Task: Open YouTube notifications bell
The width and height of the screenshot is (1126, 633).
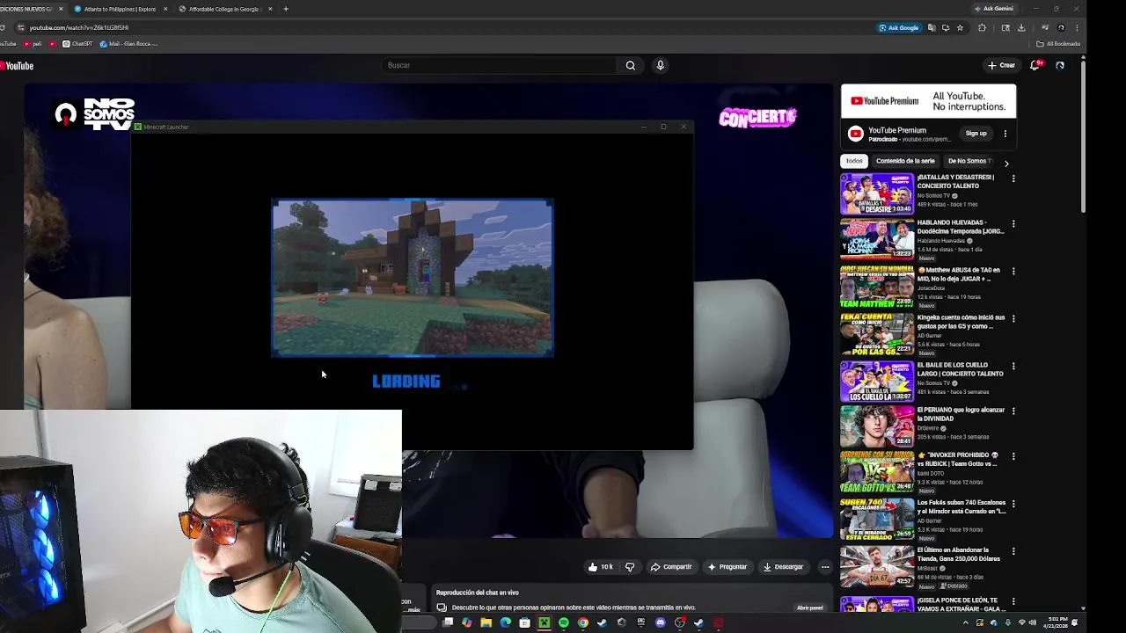Action: click(x=1035, y=65)
